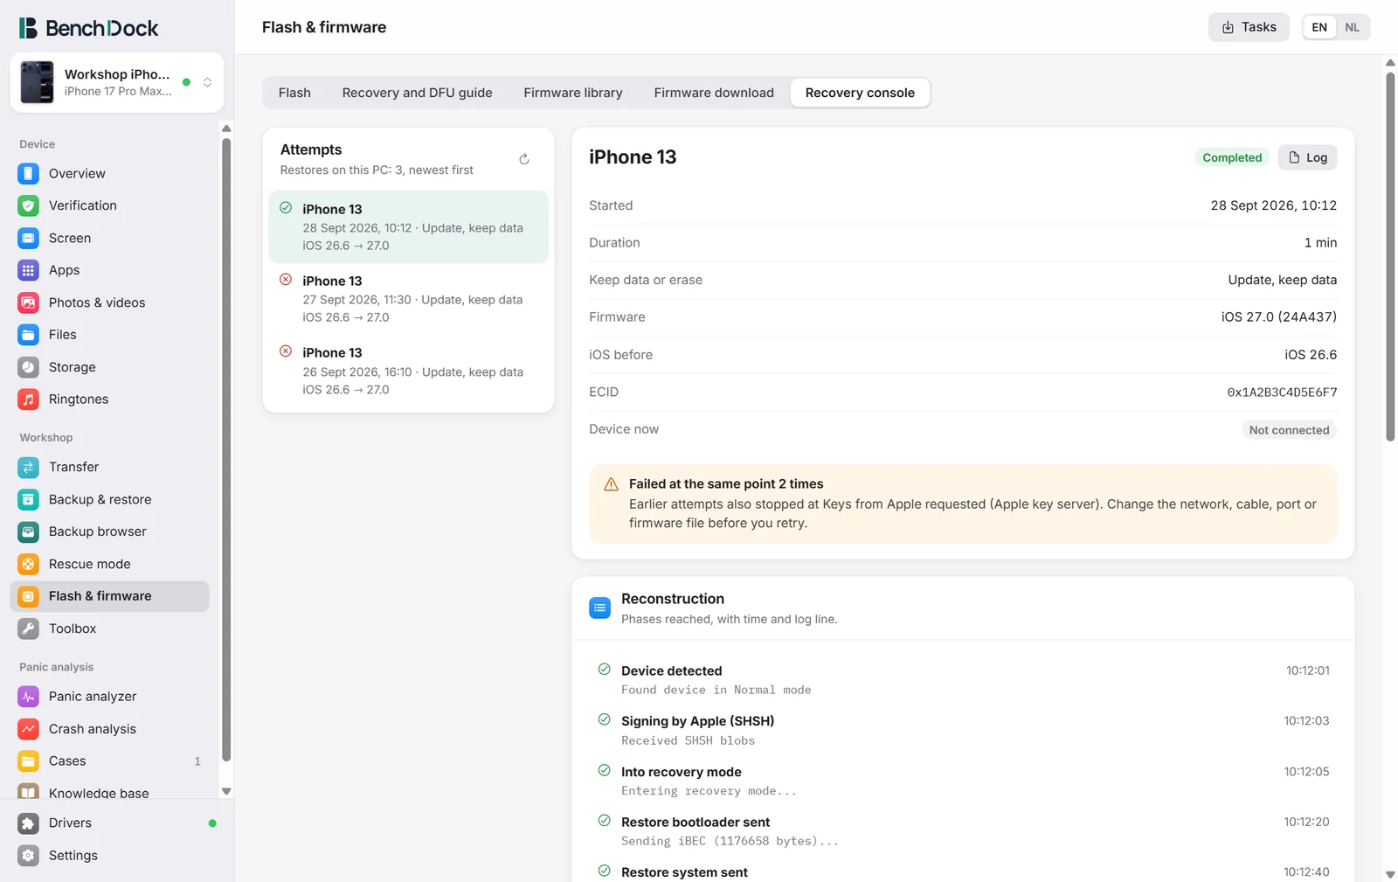The width and height of the screenshot is (1398, 882).
Task: Switch language to NL
Action: (1352, 27)
